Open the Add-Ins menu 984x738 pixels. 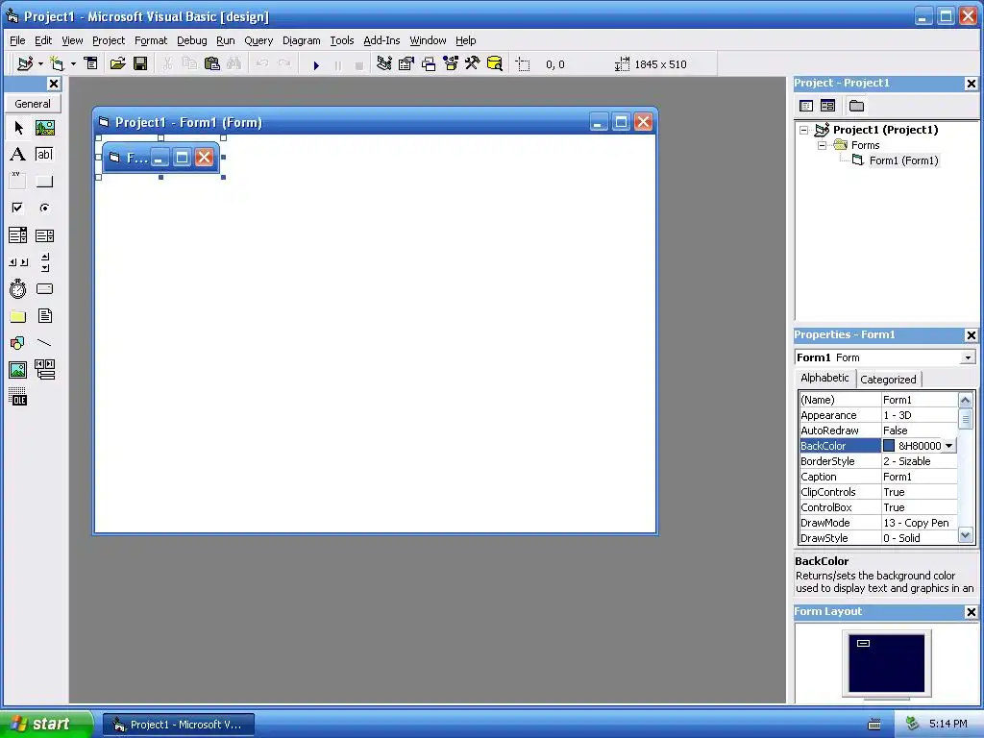(x=381, y=40)
